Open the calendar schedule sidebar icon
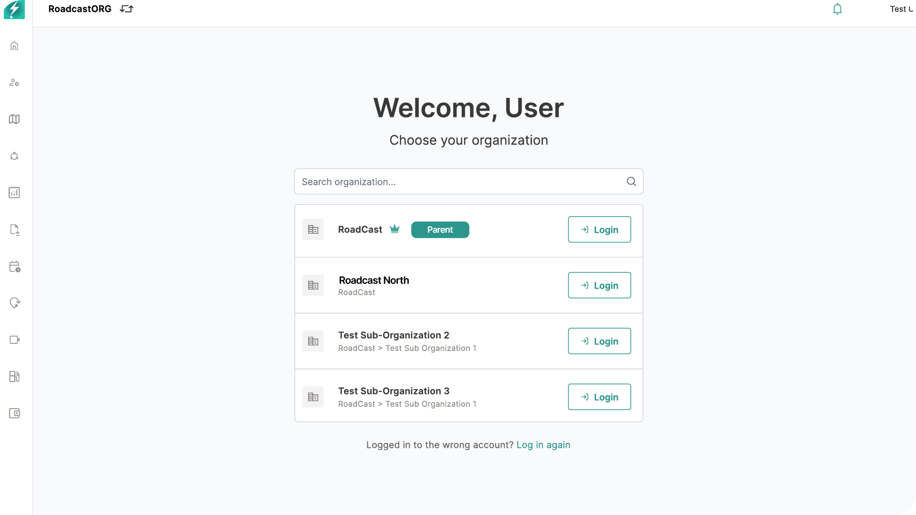Image resolution: width=916 pixels, height=515 pixels. click(x=14, y=267)
